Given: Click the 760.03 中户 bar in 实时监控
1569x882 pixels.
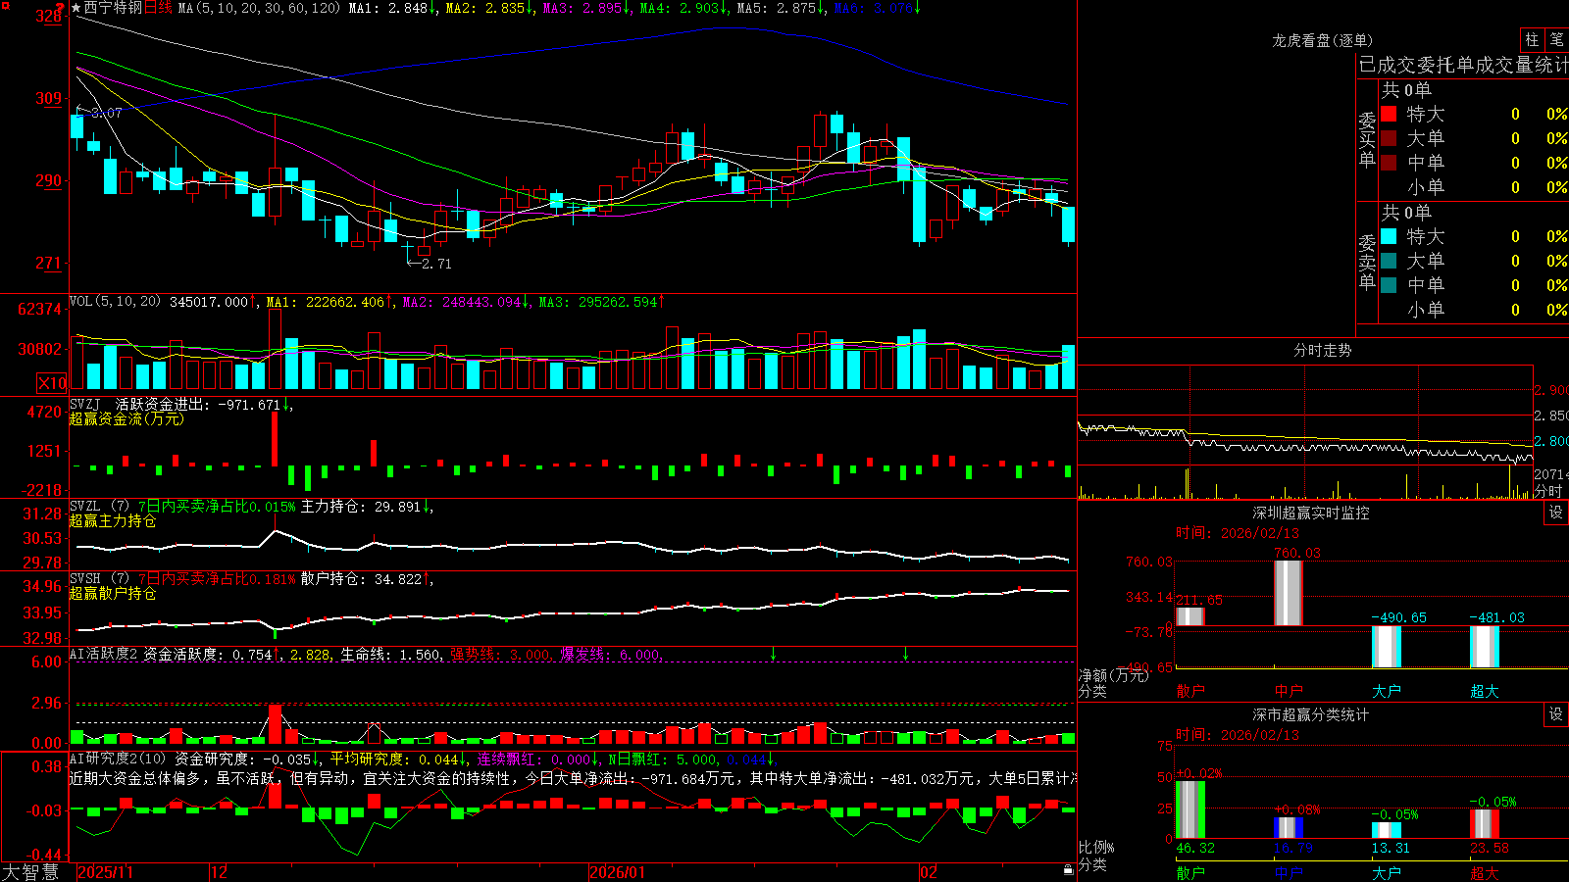Looking at the screenshot, I should tap(1289, 593).
